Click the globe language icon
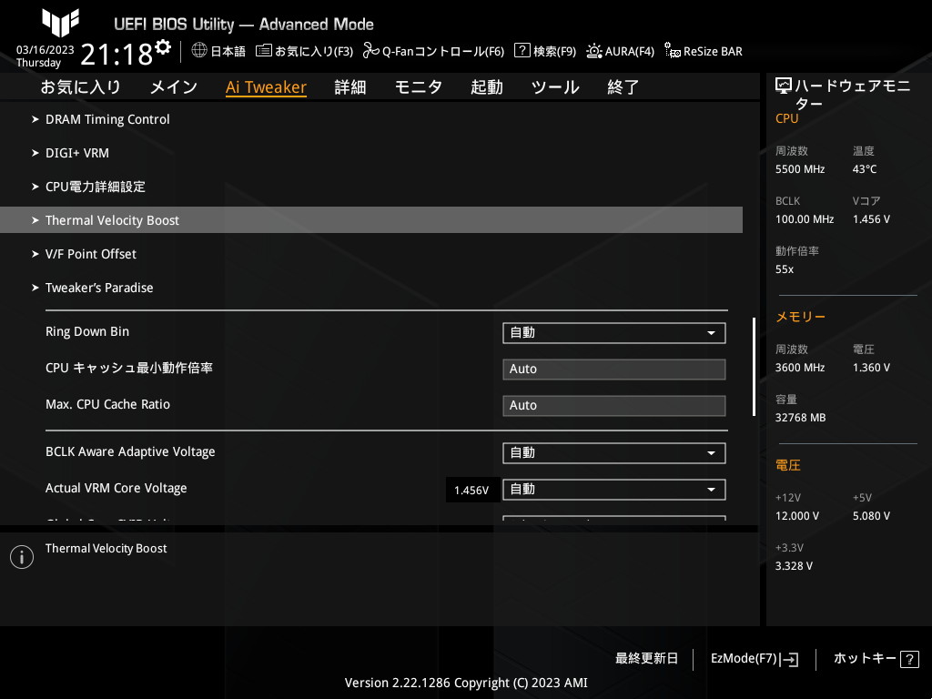 pyautogui.click(x=199, y=51)
